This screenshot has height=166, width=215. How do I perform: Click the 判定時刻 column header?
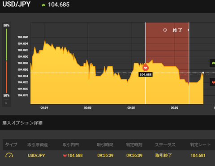point(134,145)
